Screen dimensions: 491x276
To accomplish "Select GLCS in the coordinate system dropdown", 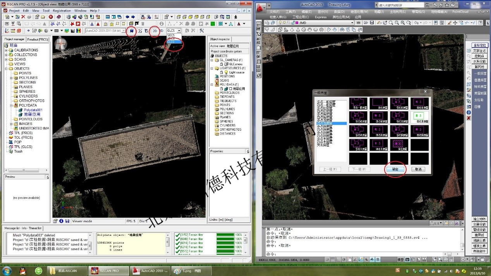I will [x=171, y=42].
